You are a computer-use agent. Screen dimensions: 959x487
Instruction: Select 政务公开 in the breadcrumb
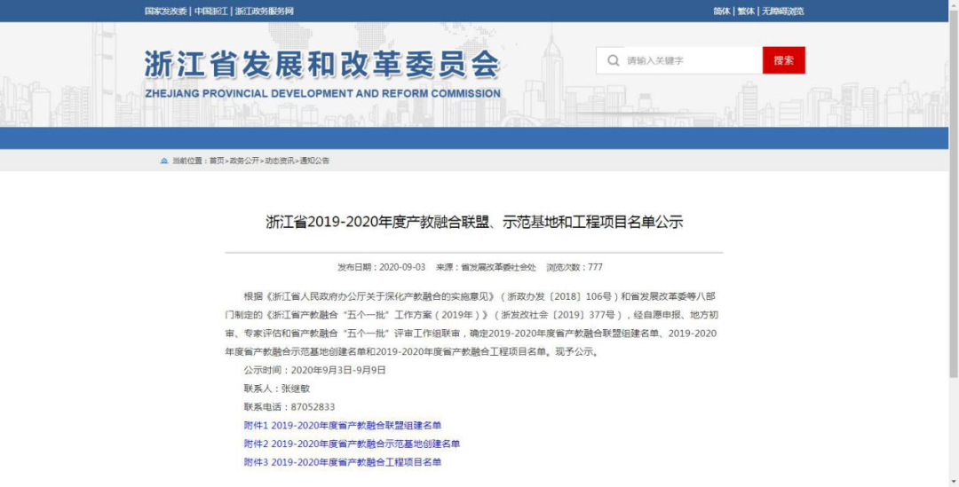point(244,161)
